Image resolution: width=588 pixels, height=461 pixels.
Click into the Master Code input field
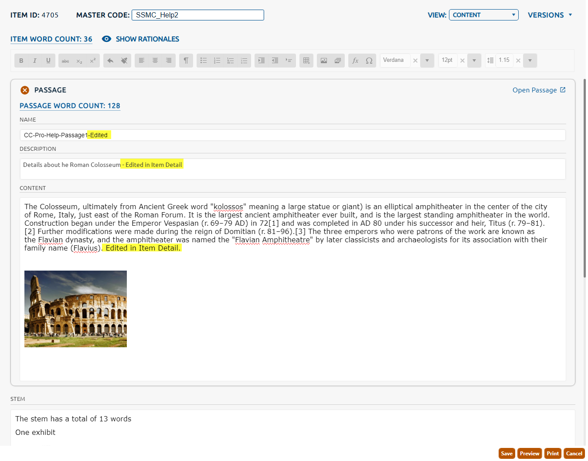coord(198,15)
